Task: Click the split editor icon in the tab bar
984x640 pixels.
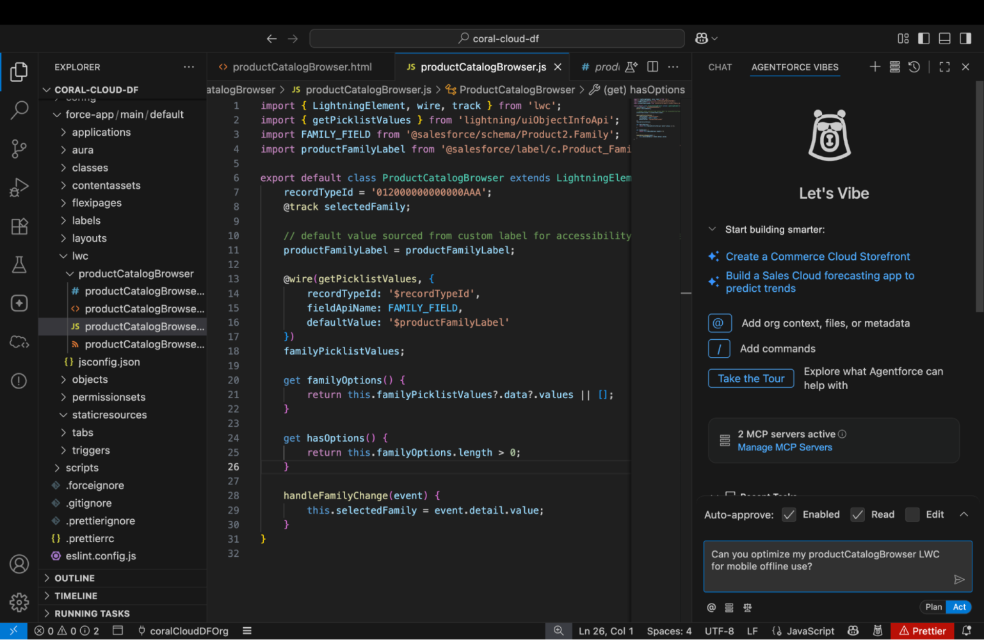Action: [x=652, y=67]
